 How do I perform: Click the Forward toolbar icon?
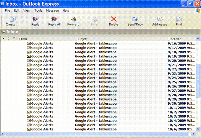(73, 19)
